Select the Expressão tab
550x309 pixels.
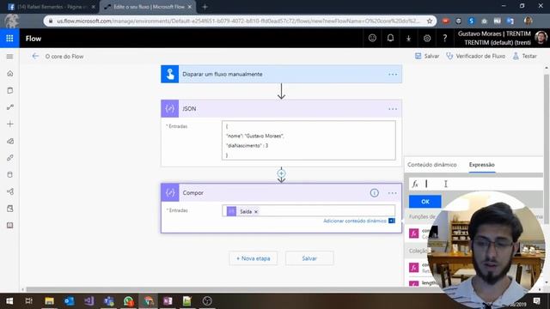coord(481,165)
